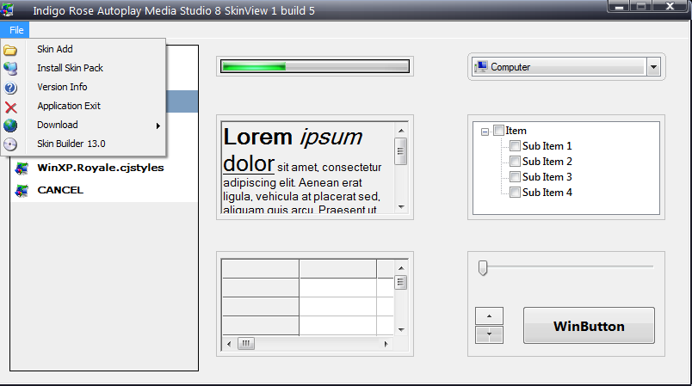Click the folder icon beside Skin Add
The image size is (692, 386).
10,50
